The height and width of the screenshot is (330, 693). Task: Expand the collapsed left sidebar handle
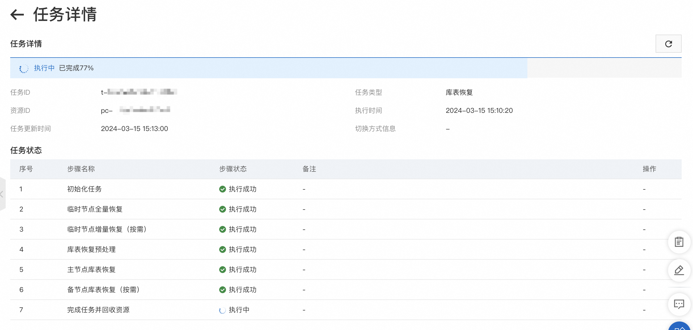(x=2, y=194)
